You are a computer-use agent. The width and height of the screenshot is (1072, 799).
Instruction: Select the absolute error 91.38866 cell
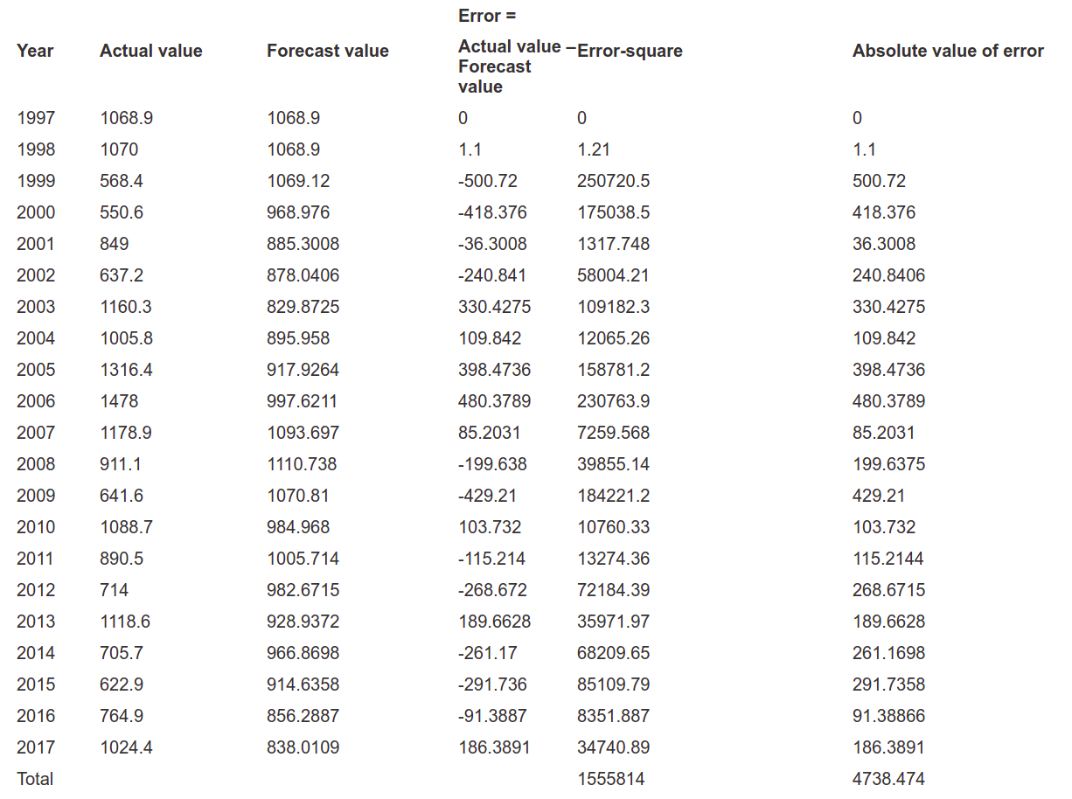coord(888,716)
